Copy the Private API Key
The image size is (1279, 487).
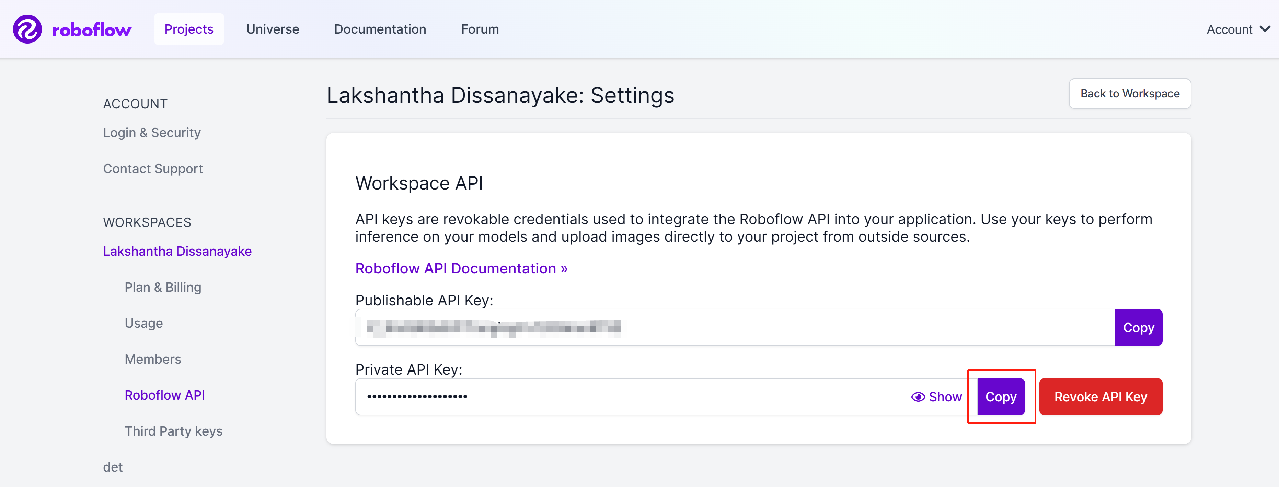pos(1001,397)
